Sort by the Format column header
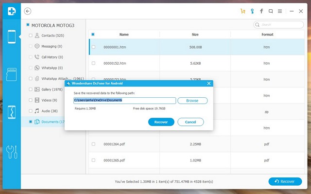Viewport: 311px width, 194px height. point(267,35)
